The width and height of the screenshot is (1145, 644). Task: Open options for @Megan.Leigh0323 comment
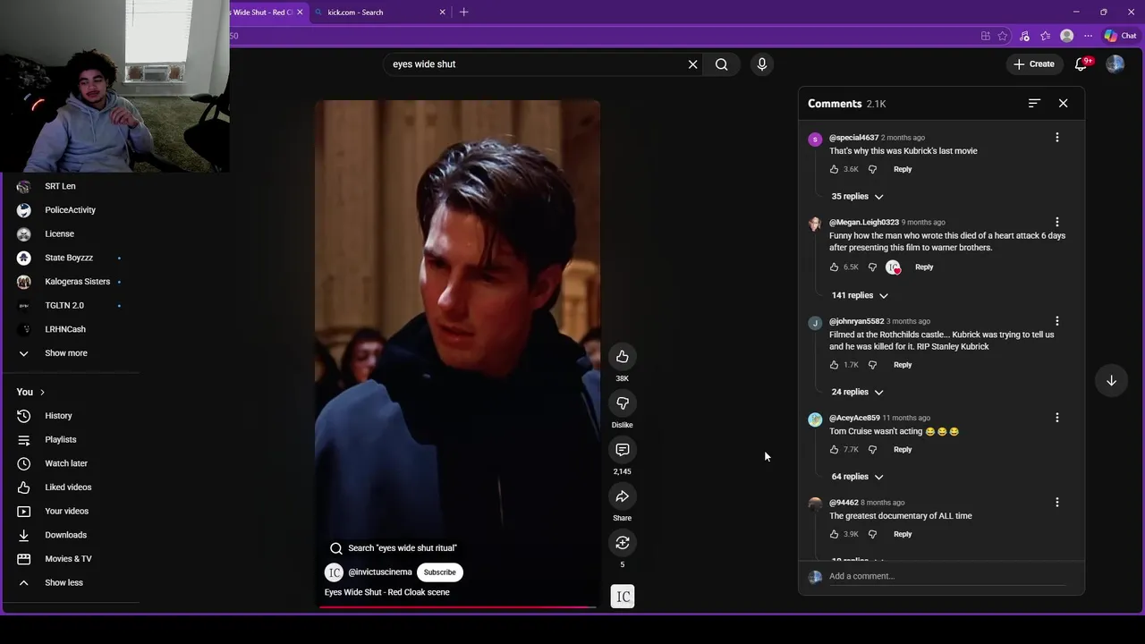point(1057,223)
